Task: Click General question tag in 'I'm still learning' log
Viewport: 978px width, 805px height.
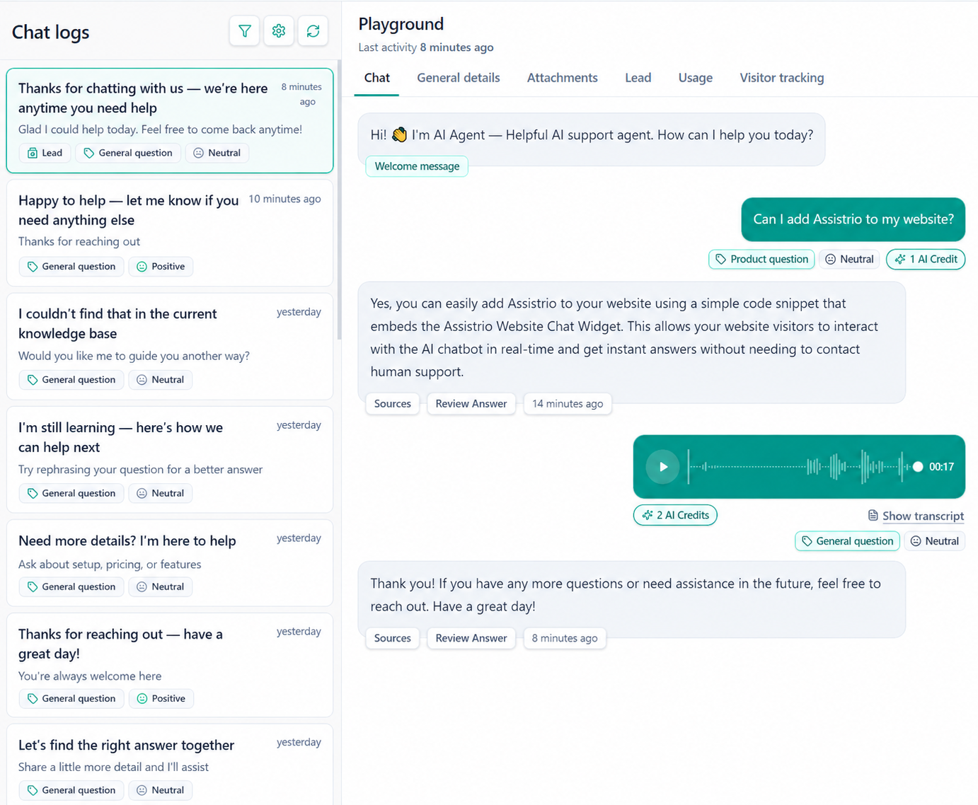Action: pyautogui.click(x=71, y=493)
